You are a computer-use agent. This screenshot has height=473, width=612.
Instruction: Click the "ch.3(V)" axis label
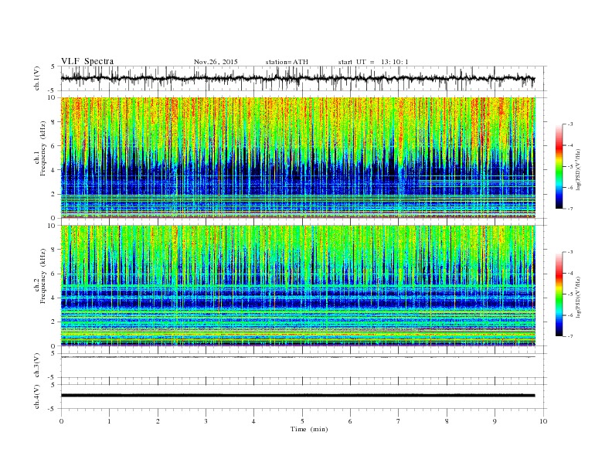(37, 366)
